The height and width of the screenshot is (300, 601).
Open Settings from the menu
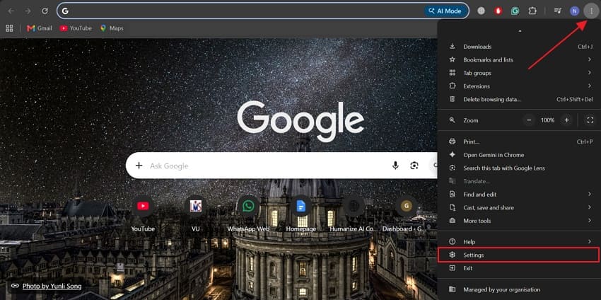click(520, 255)
